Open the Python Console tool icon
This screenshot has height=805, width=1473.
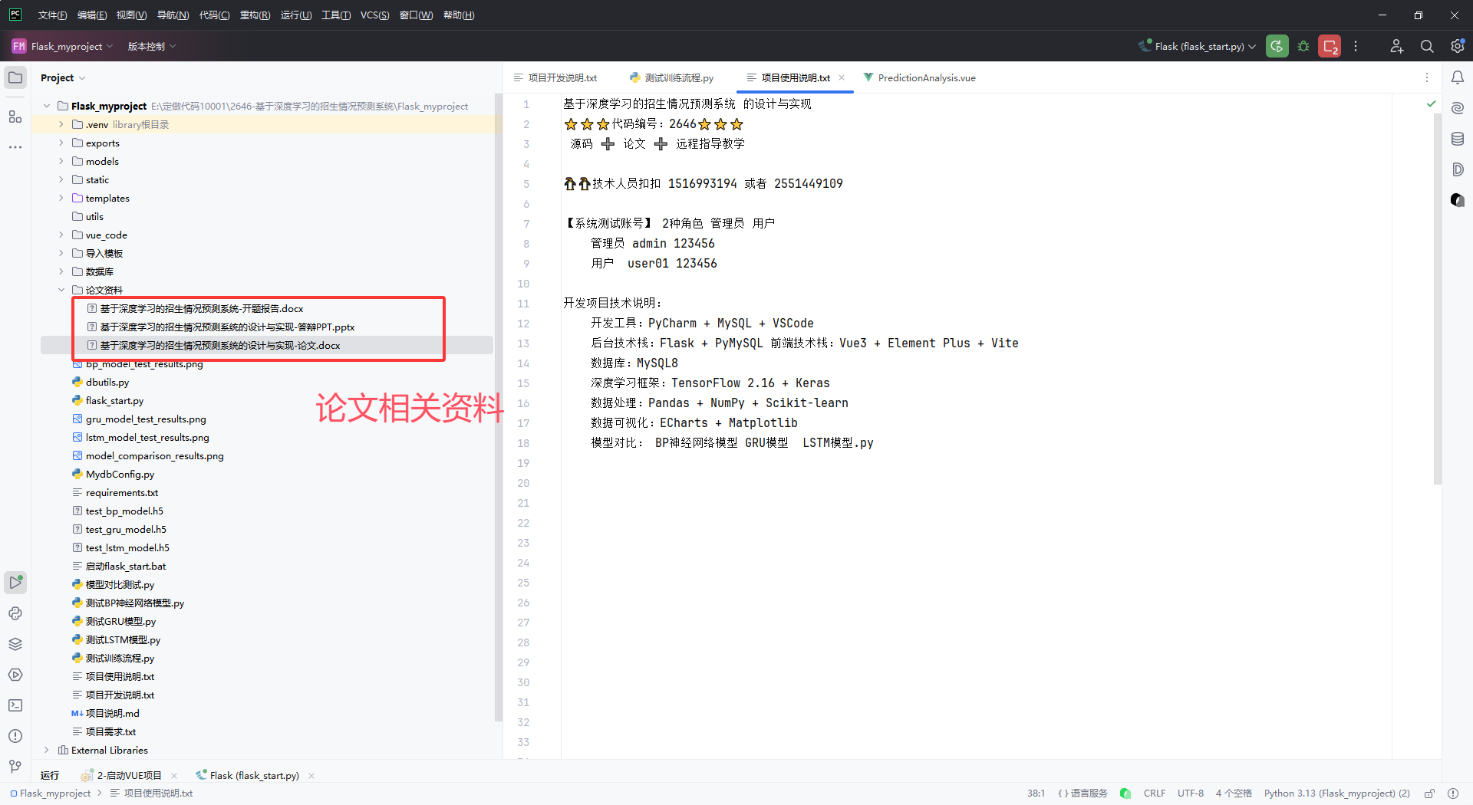[x=15, y=613]
